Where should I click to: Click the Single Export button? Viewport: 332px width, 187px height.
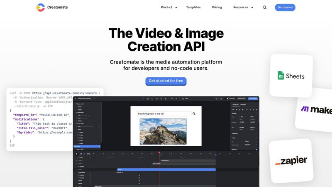[x=242, y=98]
